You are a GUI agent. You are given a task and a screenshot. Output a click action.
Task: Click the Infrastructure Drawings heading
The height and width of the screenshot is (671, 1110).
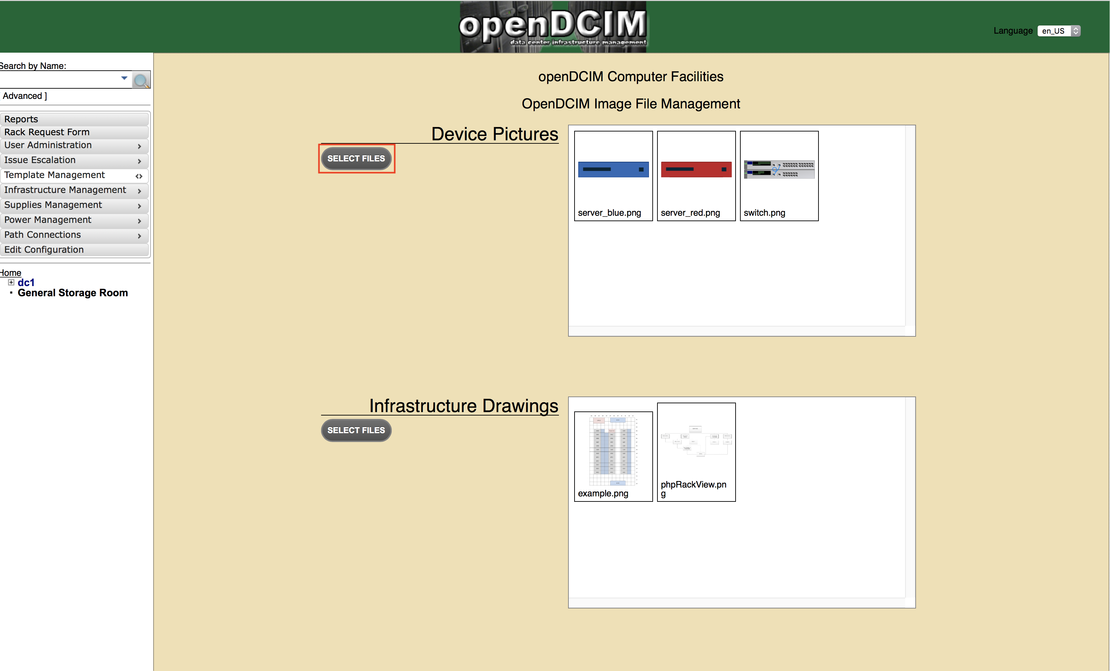coord(463,406)
